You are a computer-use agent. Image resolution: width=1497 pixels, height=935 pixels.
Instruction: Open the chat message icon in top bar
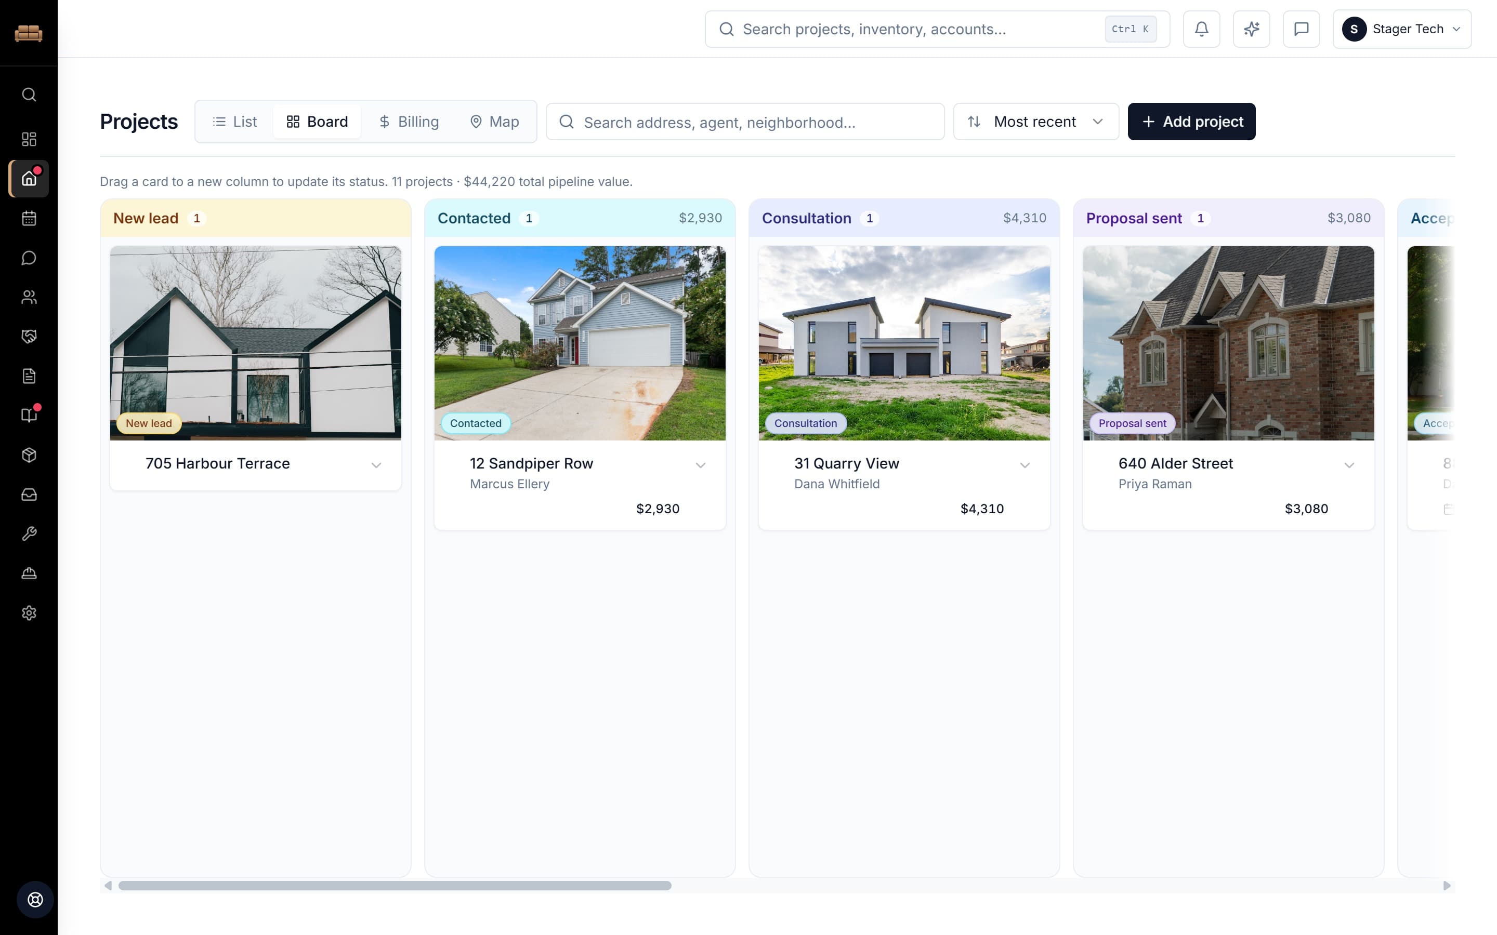(1302, 29)
